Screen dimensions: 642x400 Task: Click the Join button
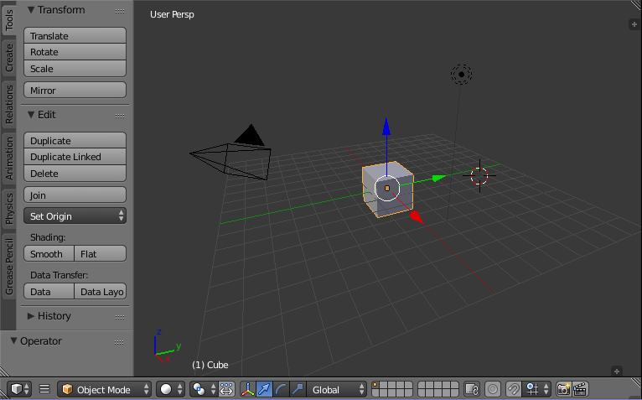pyautogui.click(x=75, y=195)
